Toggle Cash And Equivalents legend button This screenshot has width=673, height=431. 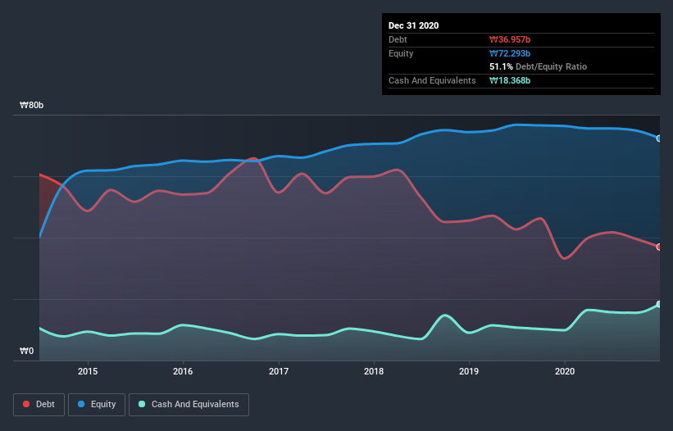tap(189, 405)
